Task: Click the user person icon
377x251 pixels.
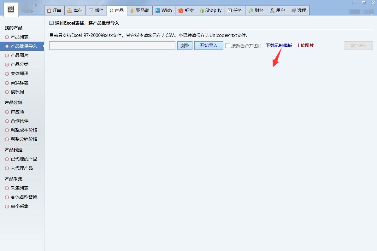Action: (272, 10)
